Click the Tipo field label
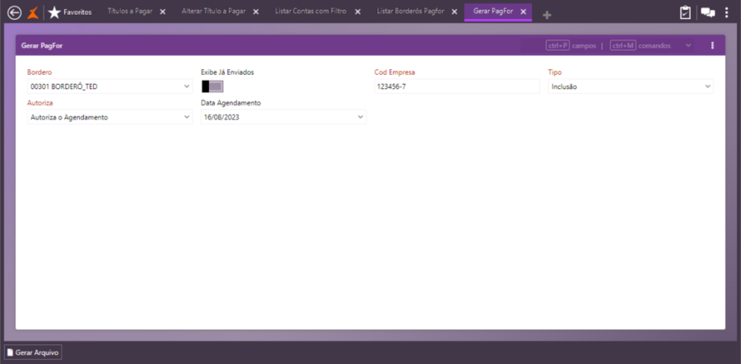Viewport: 741px width, 364px height. pyautogui.click(x=555, y=72)
